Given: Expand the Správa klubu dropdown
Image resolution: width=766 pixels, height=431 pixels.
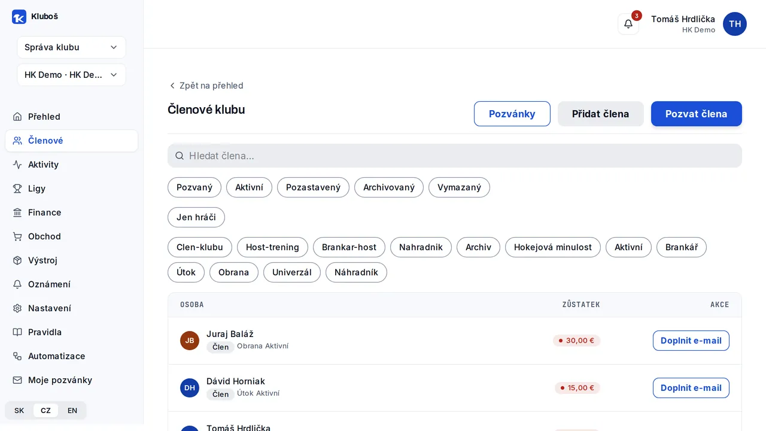Looking at the screenshot, I should coord(71,47).
